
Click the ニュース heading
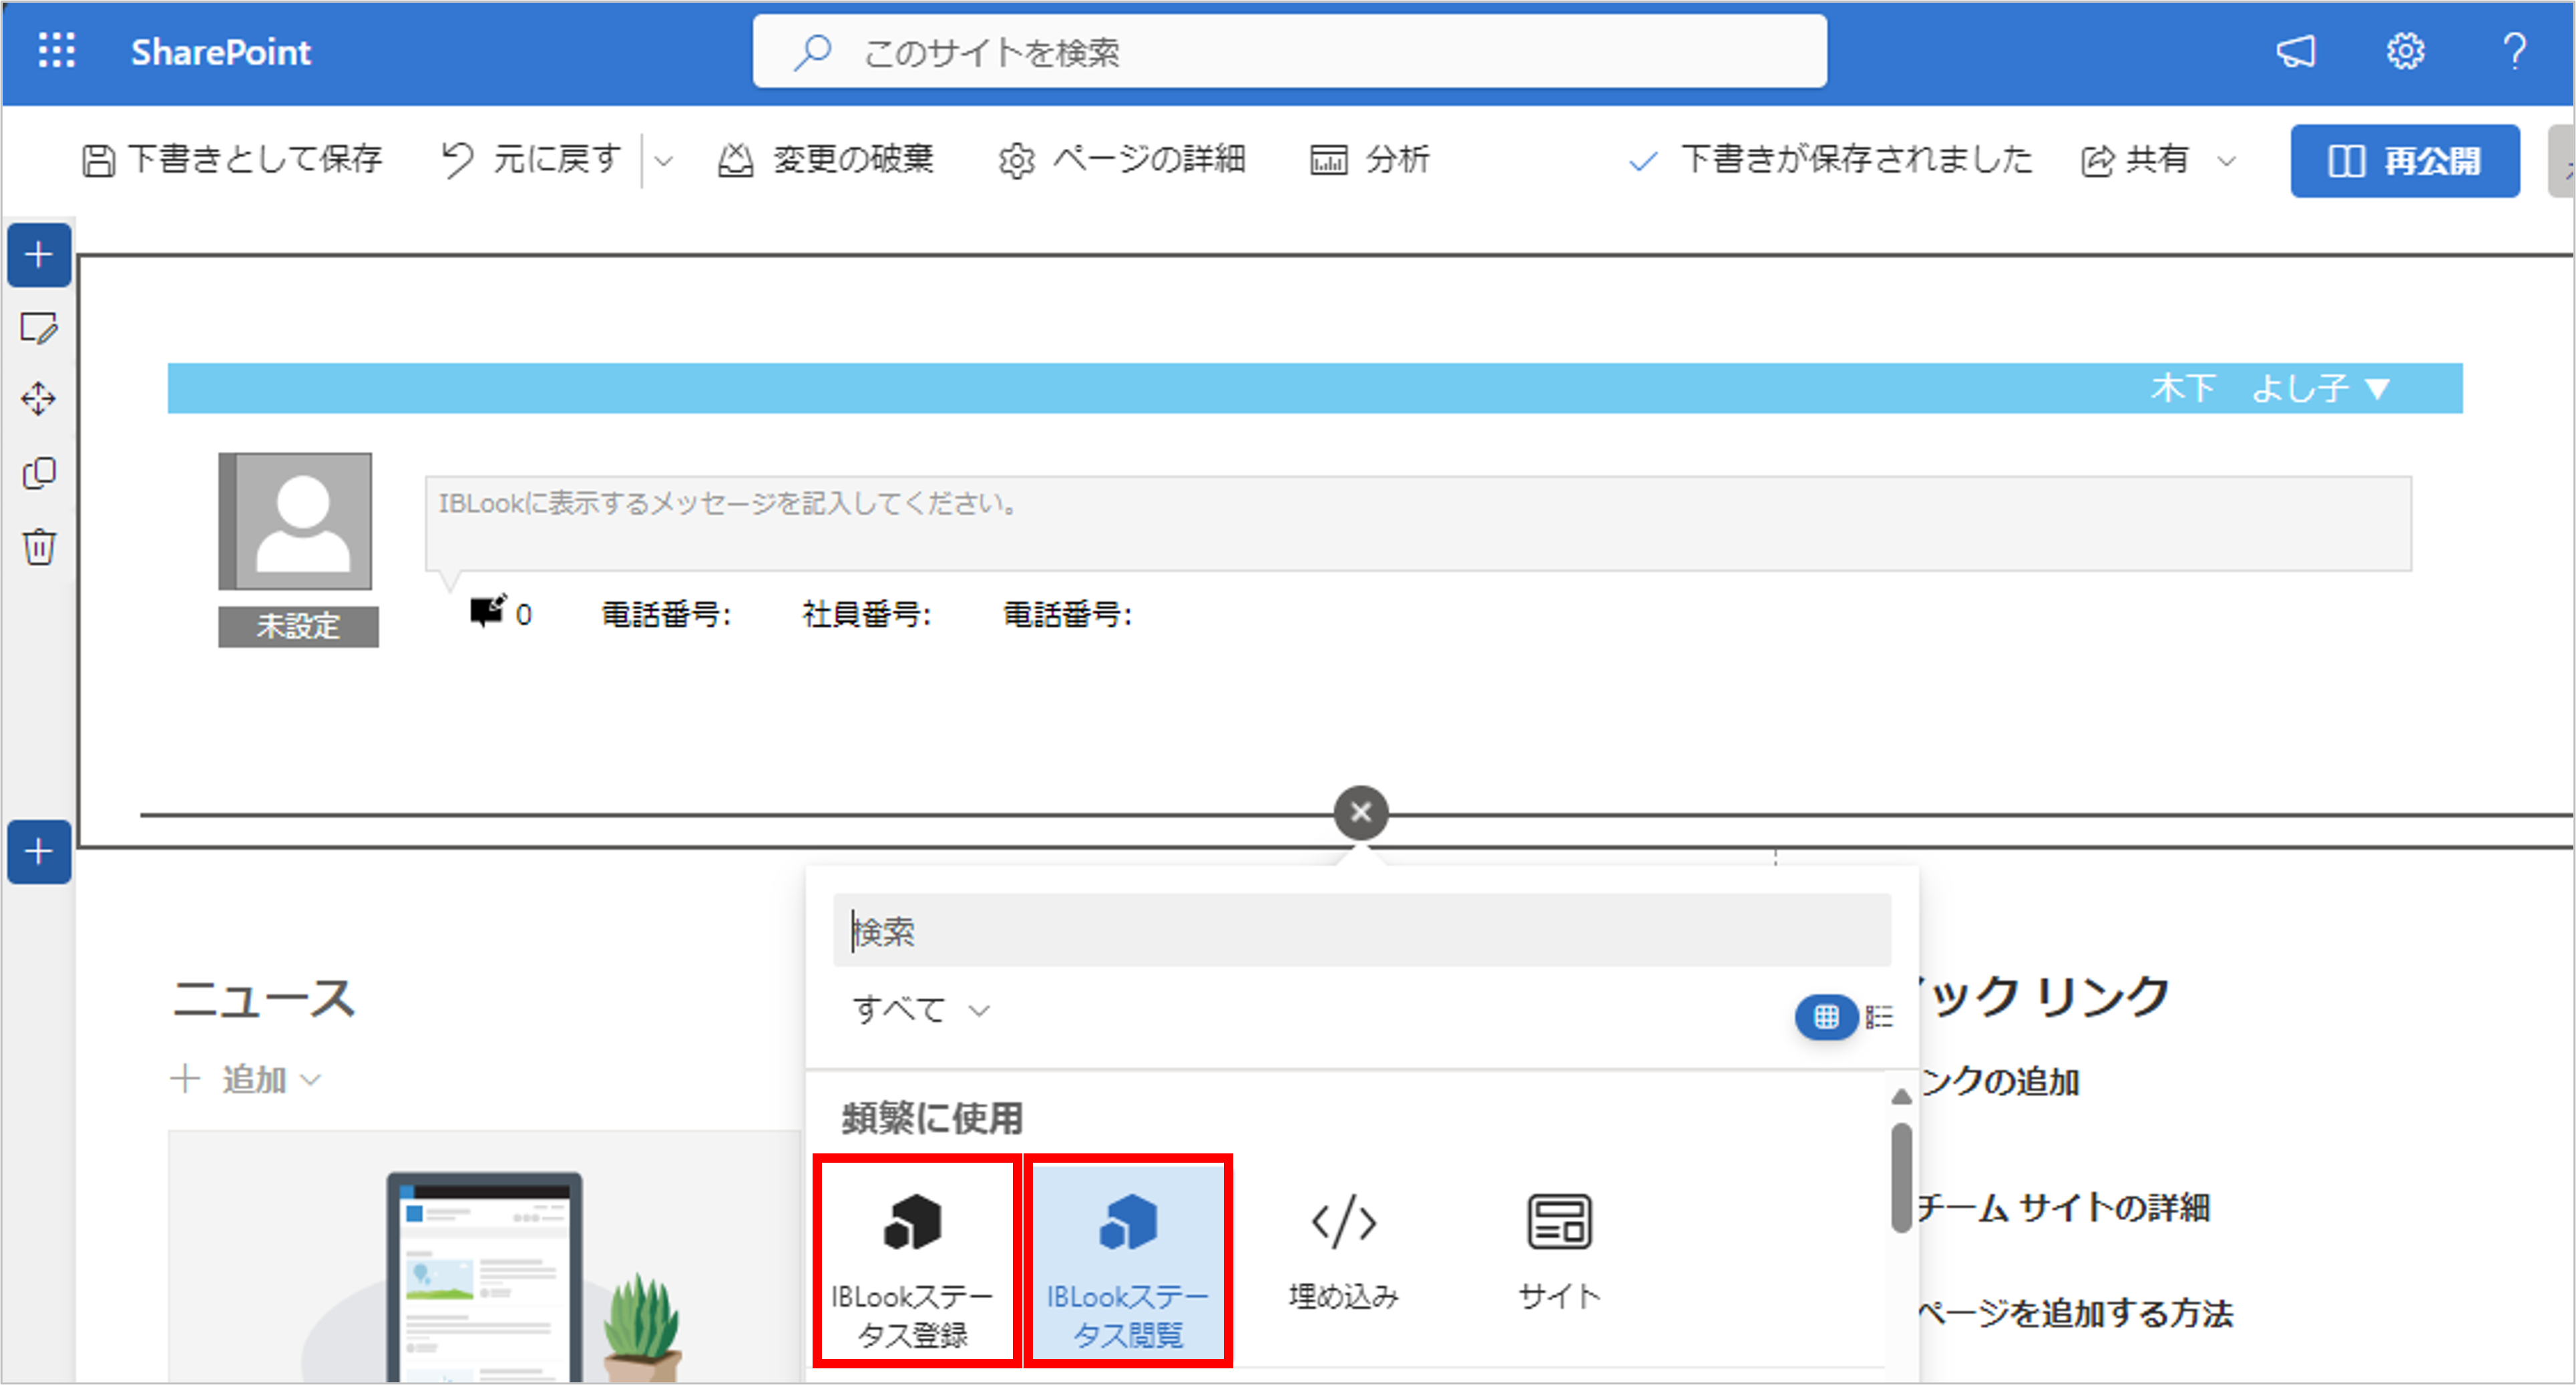tap(263, 999)
